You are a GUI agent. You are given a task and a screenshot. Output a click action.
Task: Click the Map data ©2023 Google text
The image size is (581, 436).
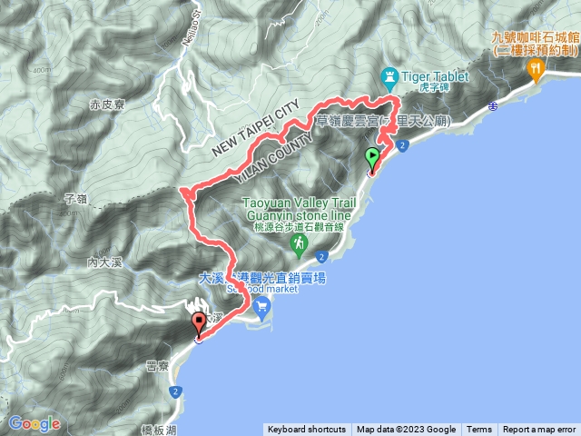tap(406, 430)
